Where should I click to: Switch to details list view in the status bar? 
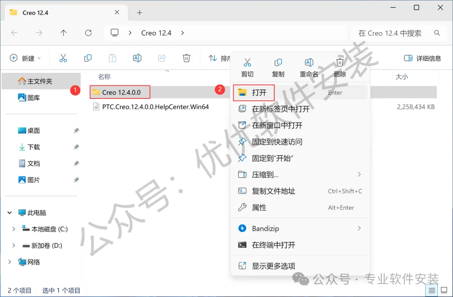(x=432, y=290)
